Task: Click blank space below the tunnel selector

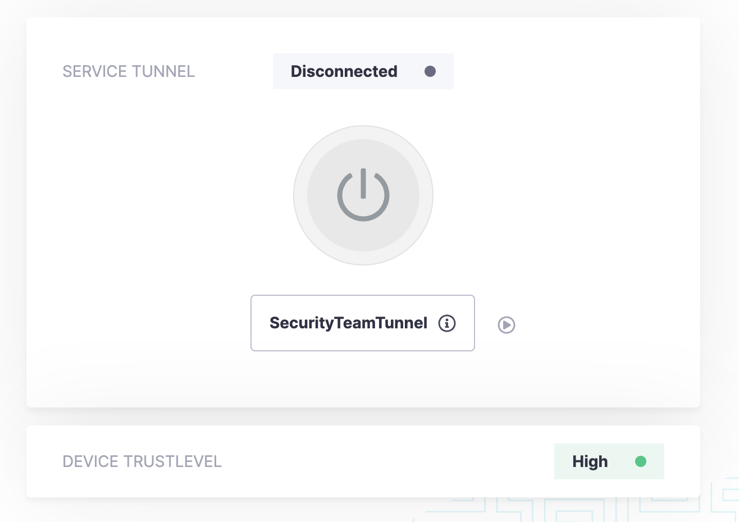Action: tap(363, 379)
